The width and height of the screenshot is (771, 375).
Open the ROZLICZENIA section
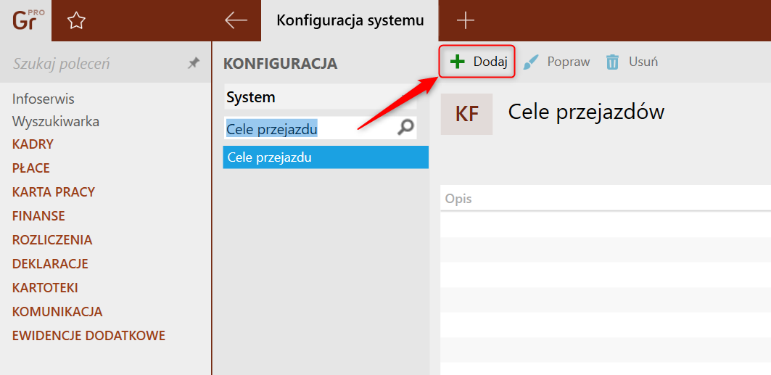52,240
